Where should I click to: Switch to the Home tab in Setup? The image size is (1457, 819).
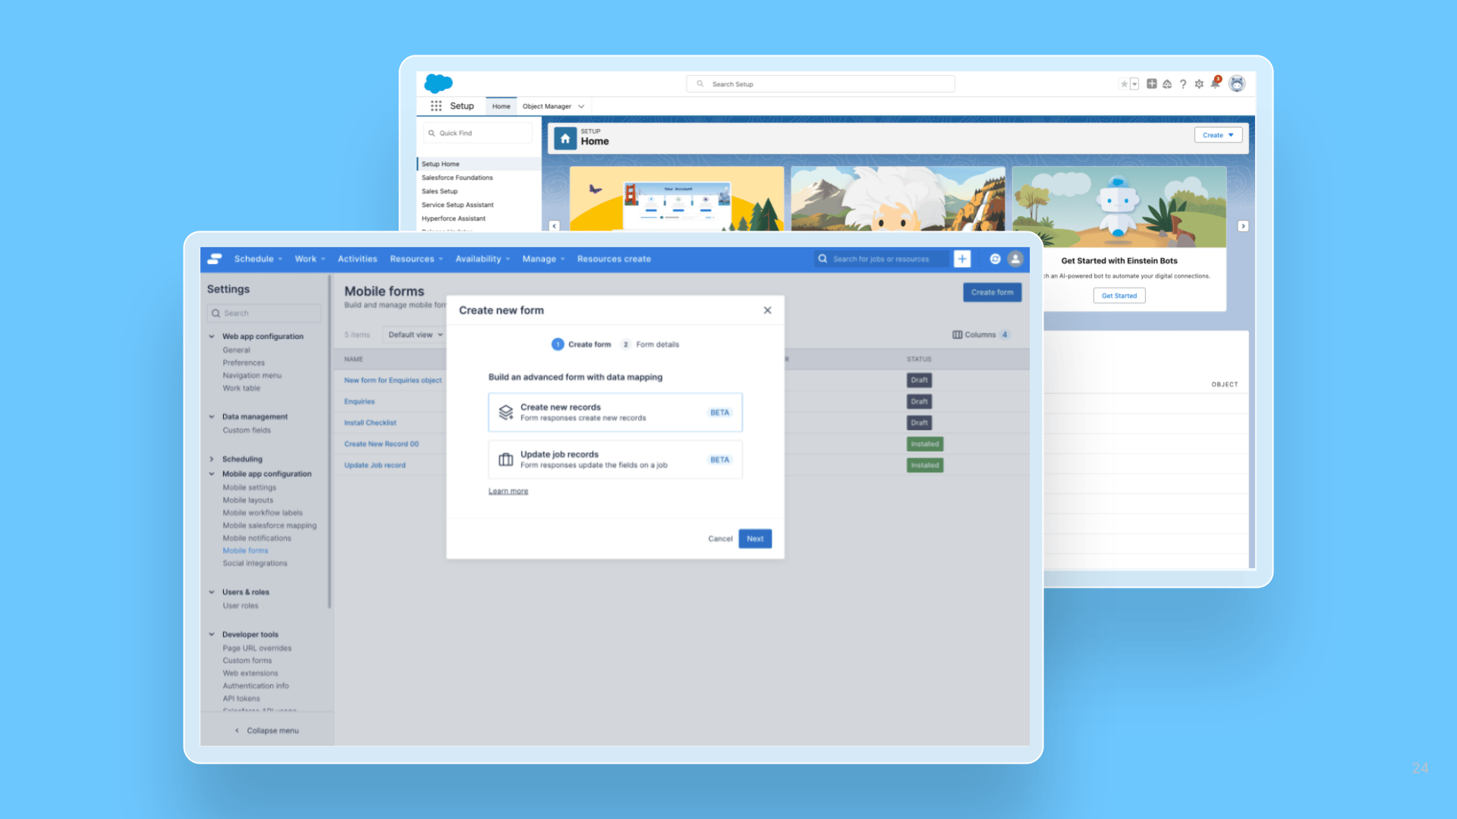tap(501, 106)
